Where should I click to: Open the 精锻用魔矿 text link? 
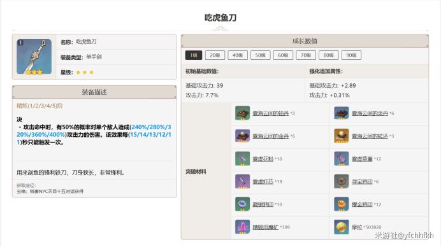click(x=265, y=227)
